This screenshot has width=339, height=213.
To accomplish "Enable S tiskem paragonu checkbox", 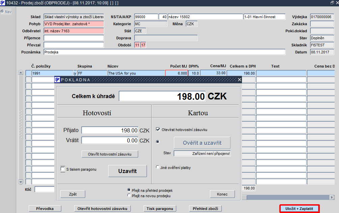I will pos(63,169).
